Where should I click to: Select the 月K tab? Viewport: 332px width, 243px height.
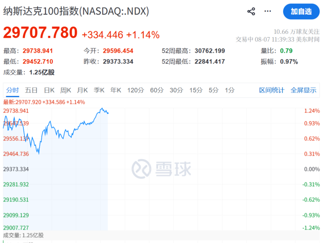pos(82,90)
